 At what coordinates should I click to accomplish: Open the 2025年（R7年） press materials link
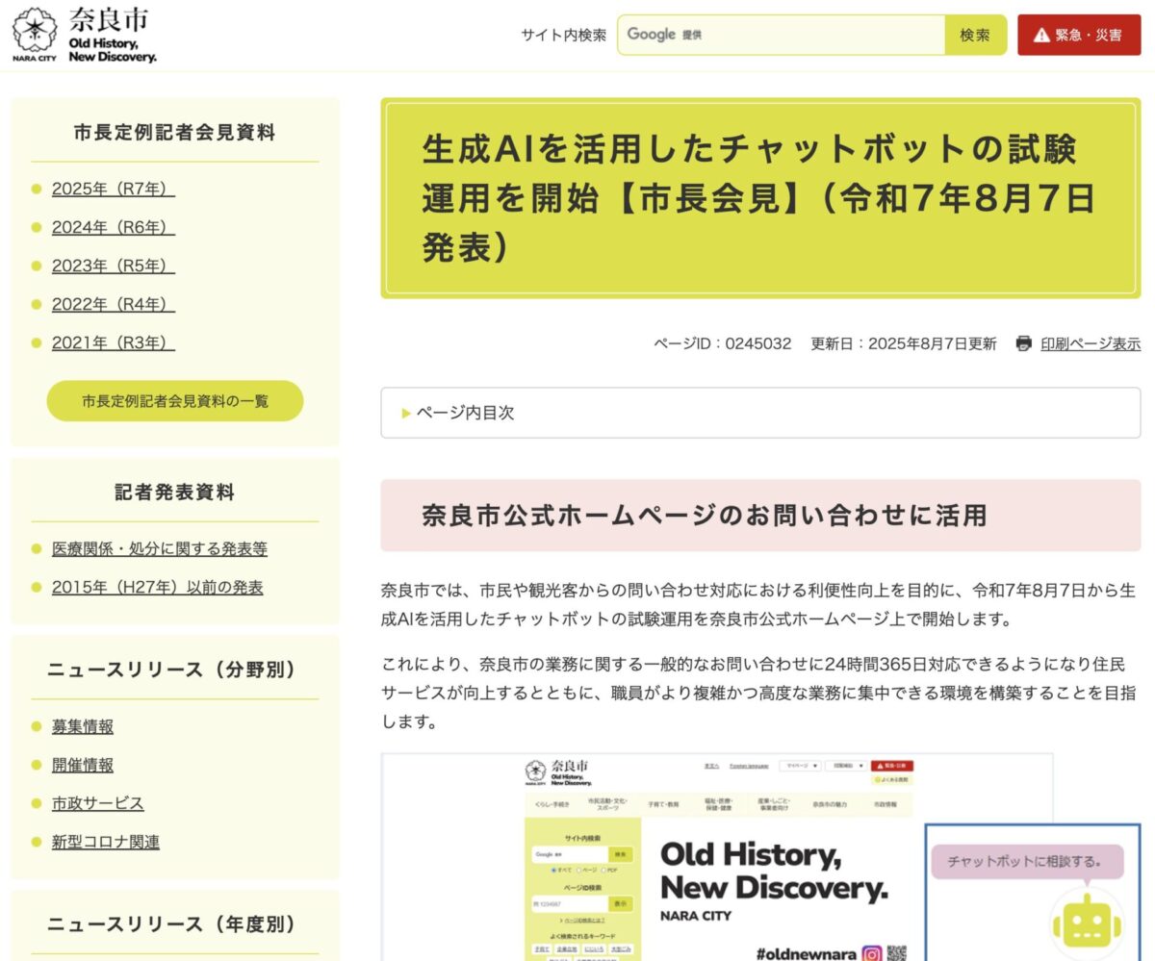(x=114, y=189)
